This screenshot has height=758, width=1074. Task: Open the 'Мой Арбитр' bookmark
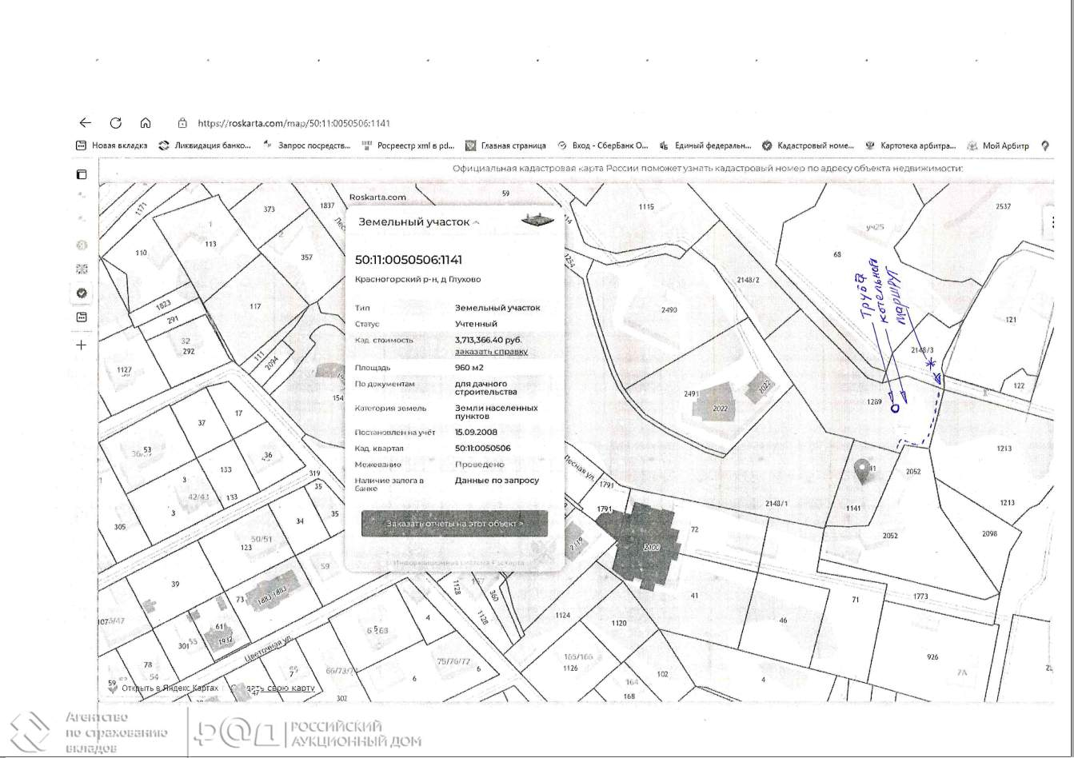pos(998,146)
